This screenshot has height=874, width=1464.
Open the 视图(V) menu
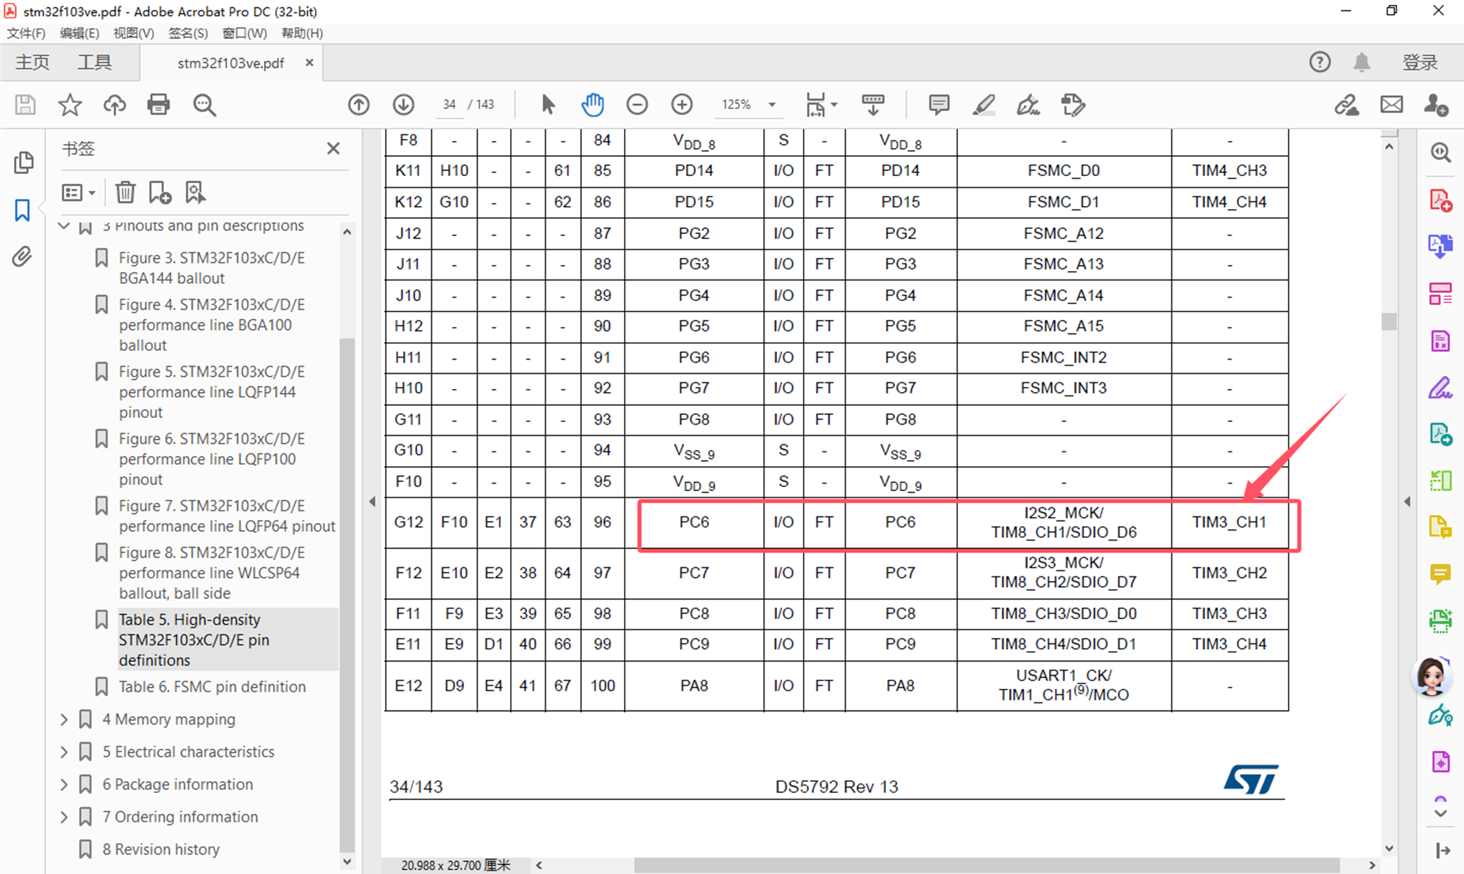point(133,33)
